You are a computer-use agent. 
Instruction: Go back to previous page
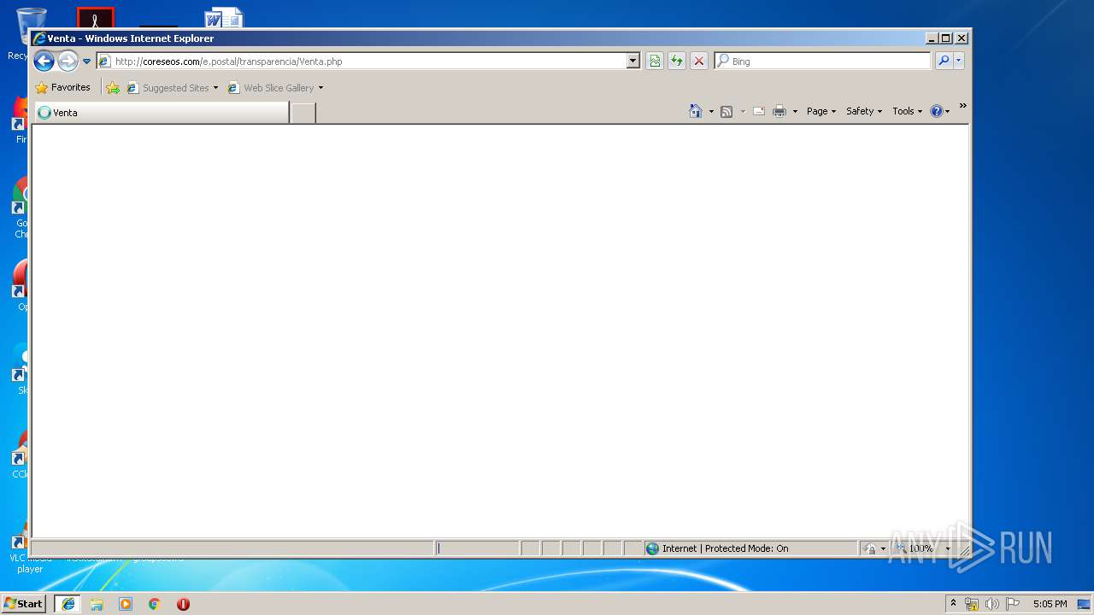click(x=44, y=61)
